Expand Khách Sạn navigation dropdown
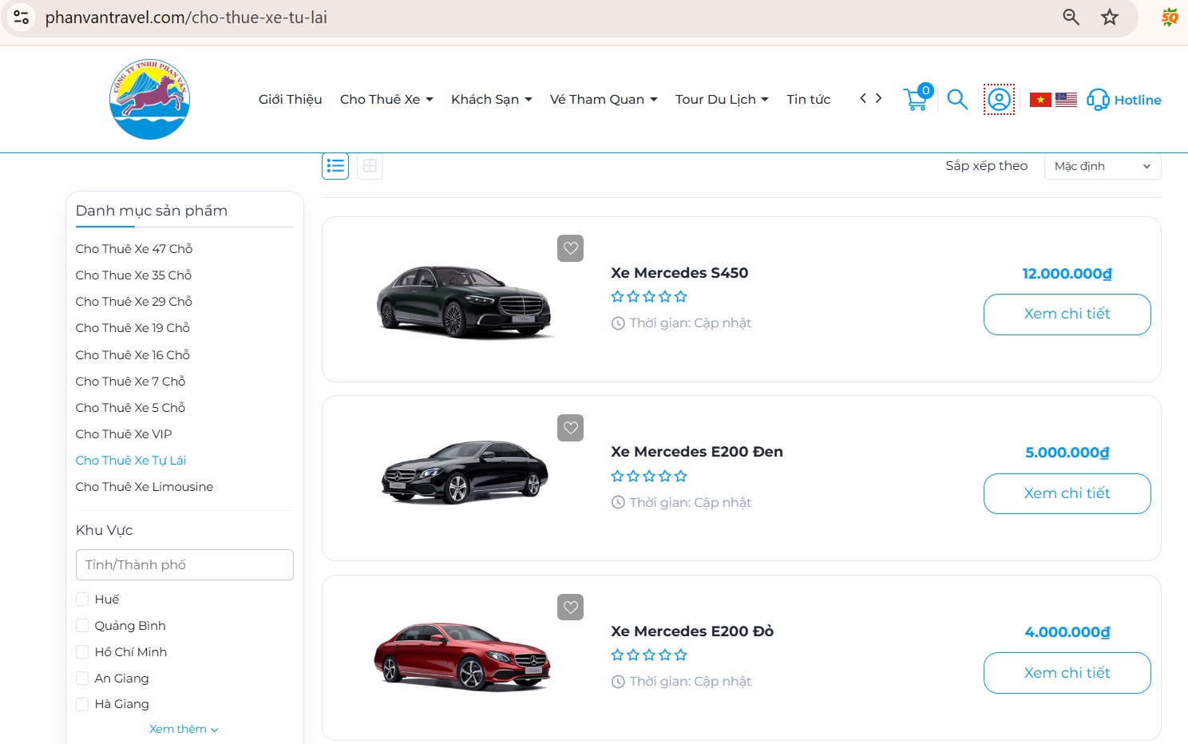 tap(491, 99)
